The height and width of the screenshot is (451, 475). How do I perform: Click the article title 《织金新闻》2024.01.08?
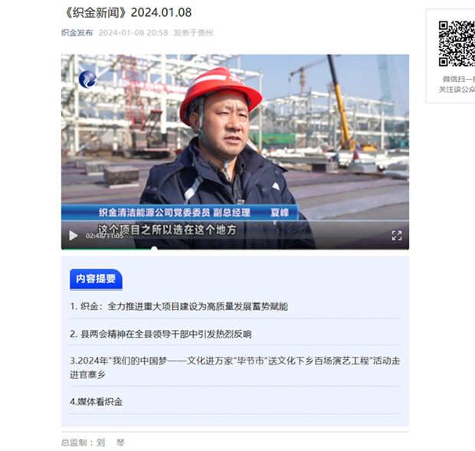[x=127, y=12]
